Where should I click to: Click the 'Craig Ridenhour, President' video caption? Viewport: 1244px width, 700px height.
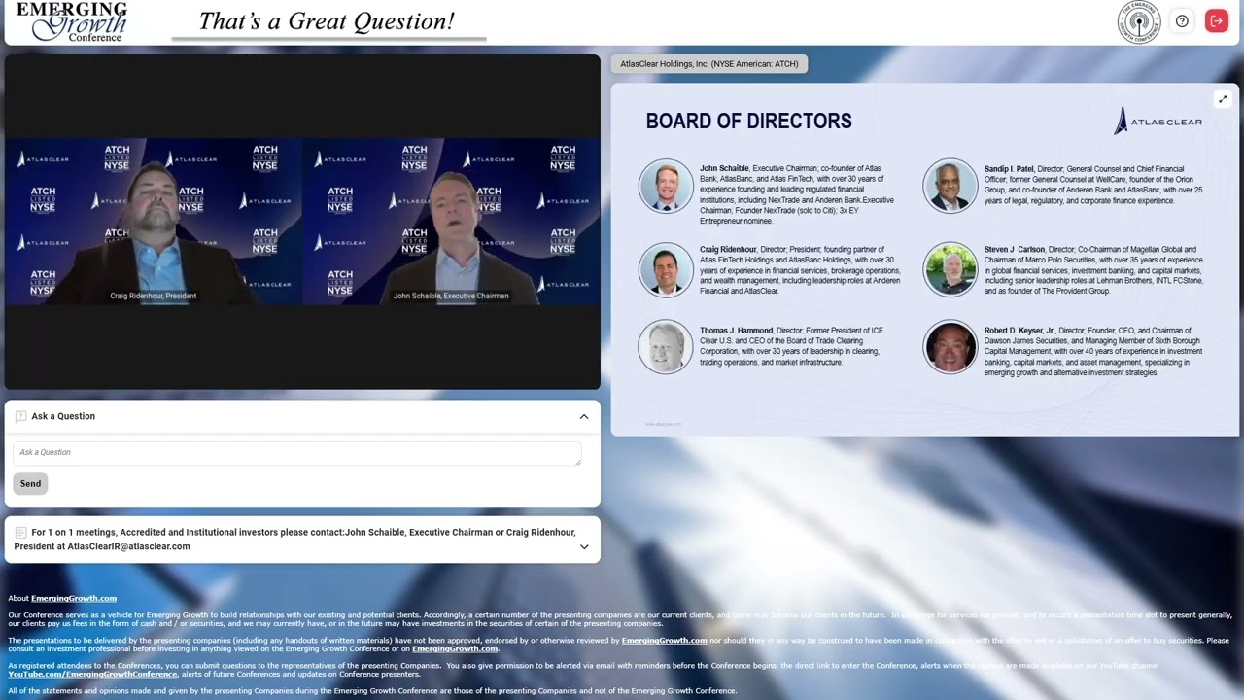(154, 296)
